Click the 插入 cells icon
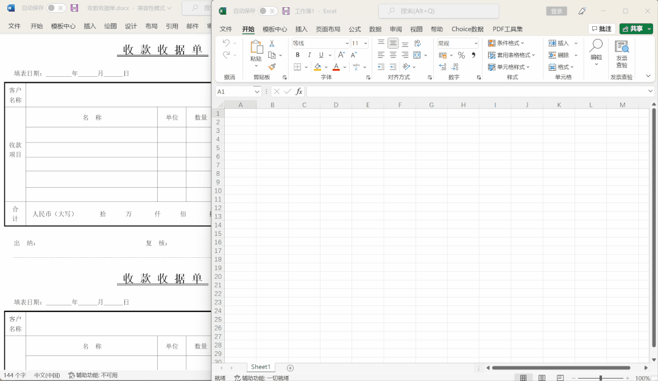The width and height of the screenshot is (658, 381). [x=561, y=43]
